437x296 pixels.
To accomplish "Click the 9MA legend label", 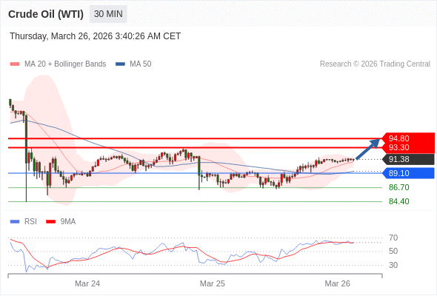I will (68, 222).
